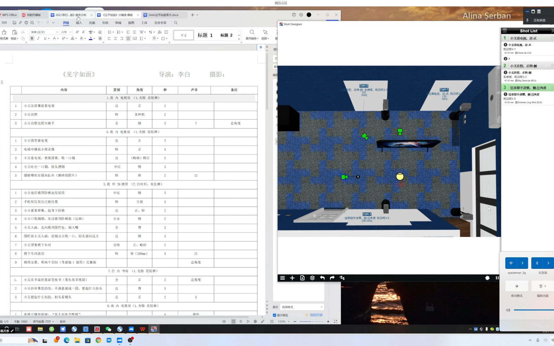Switch to the 插入 ribbon tab
The height and width of the screenshot is (346, 554).
point(79,23)
